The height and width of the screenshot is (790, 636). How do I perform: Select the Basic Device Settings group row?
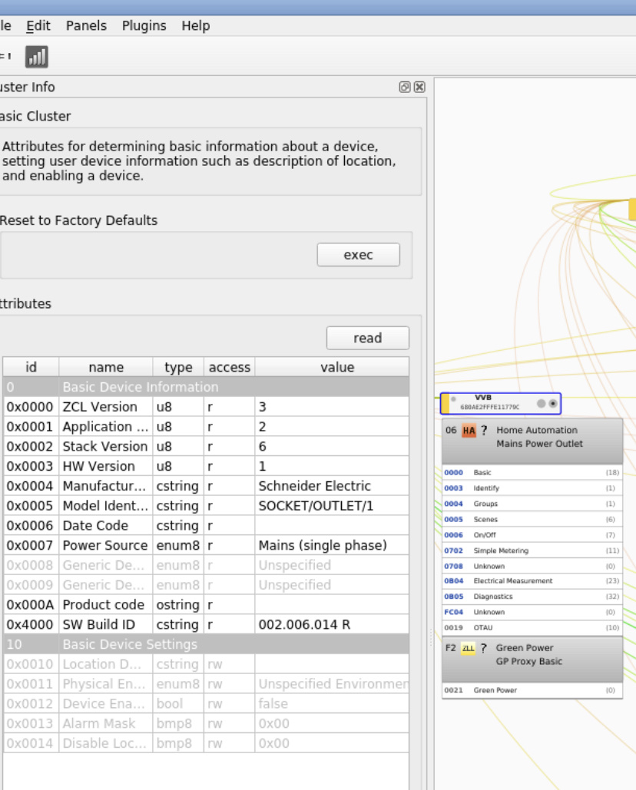[206, 644]
